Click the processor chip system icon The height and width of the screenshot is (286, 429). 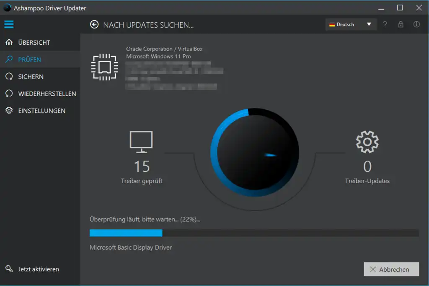[104, 67]
